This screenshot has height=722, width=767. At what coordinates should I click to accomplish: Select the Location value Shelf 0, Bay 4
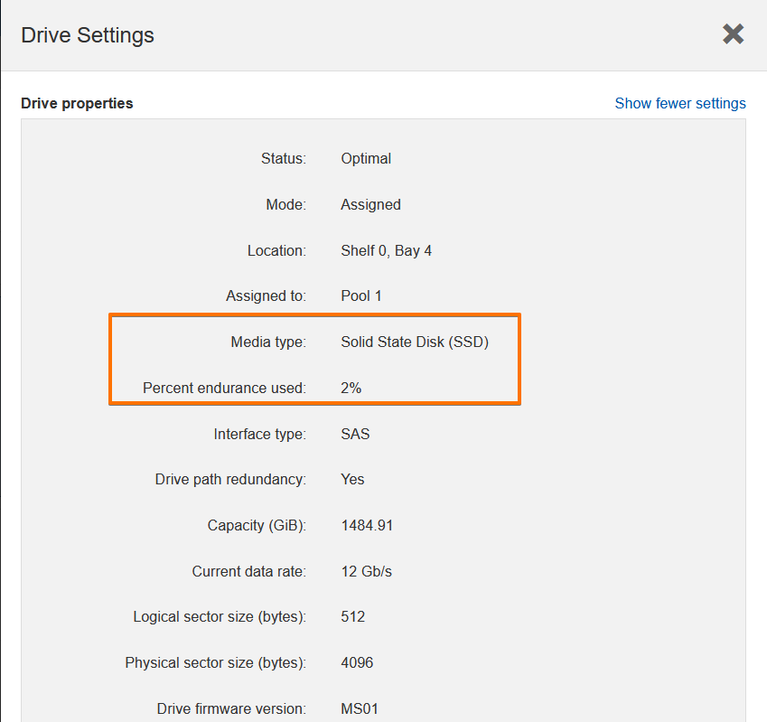pyautogui.click(x=387, y=250)
